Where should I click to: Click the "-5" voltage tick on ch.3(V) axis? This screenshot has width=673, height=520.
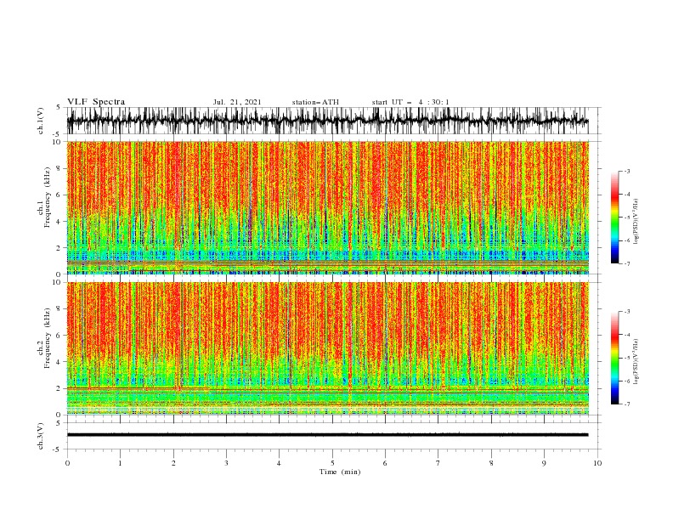[57, 449]
